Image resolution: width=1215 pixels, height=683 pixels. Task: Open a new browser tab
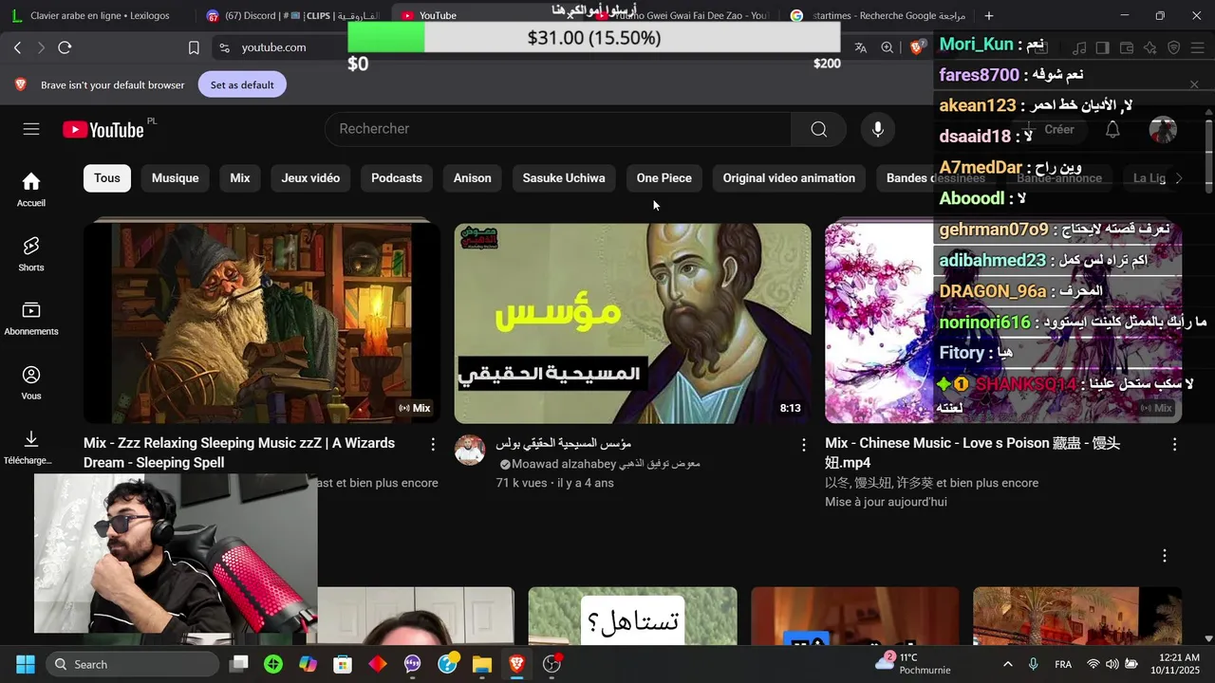[989, 15]
